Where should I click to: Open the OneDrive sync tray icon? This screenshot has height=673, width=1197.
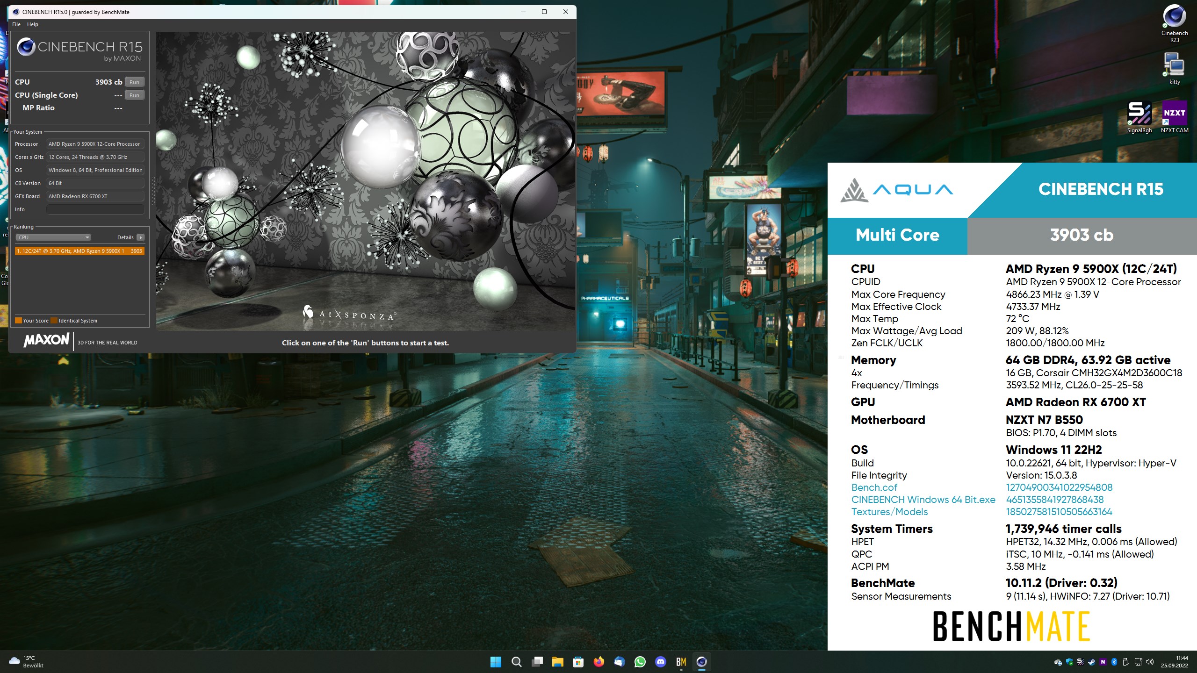pyautogui.click(x=1058, y=662)
